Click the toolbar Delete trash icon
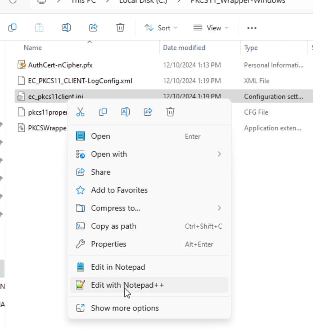 (120, 28)
